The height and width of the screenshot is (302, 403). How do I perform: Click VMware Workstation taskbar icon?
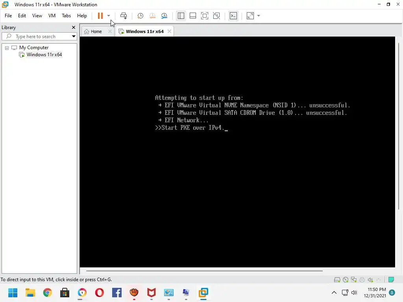point(203,293)
